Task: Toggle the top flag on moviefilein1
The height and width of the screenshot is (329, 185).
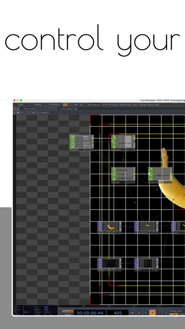Action: [100, 223]
